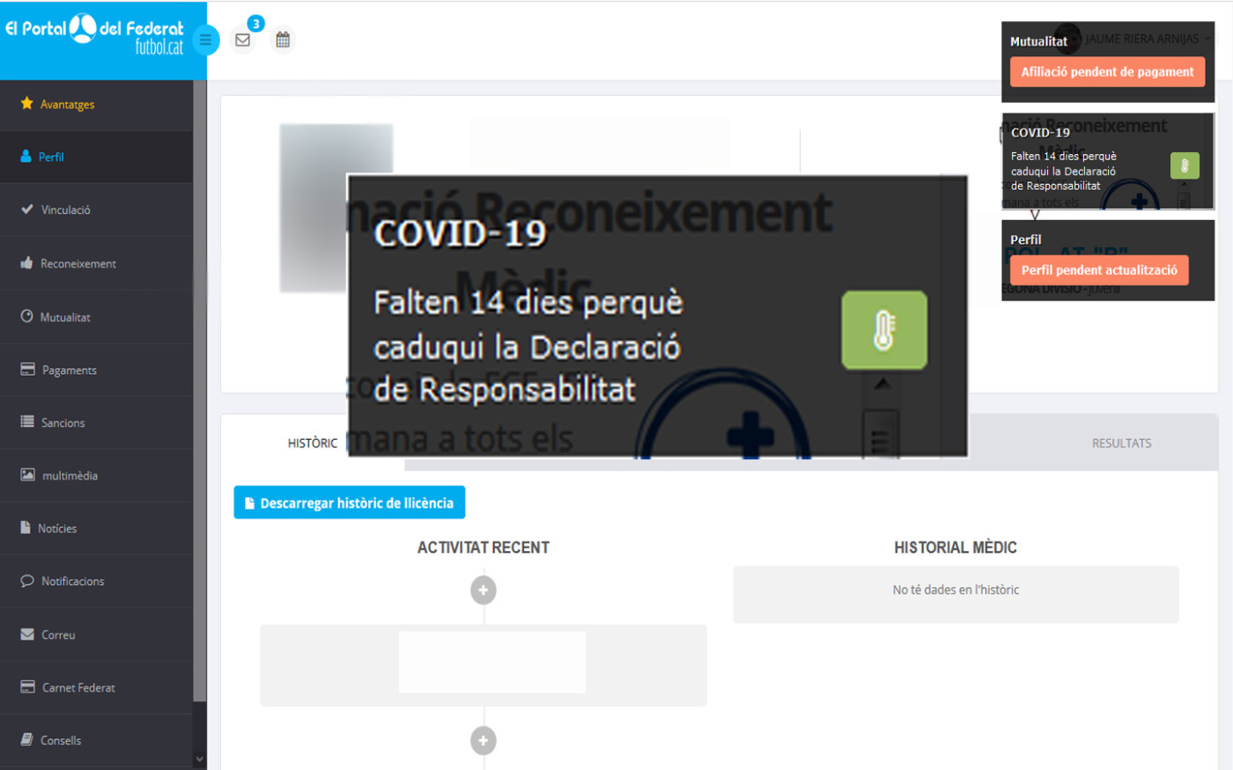This screenshot has height=770, width=1233.
Task: Switch to the RESULTATS tab
Action: point(1121,444)
